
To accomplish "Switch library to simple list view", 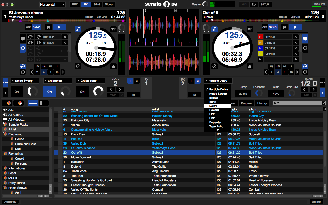I will (x=33, y=103).
